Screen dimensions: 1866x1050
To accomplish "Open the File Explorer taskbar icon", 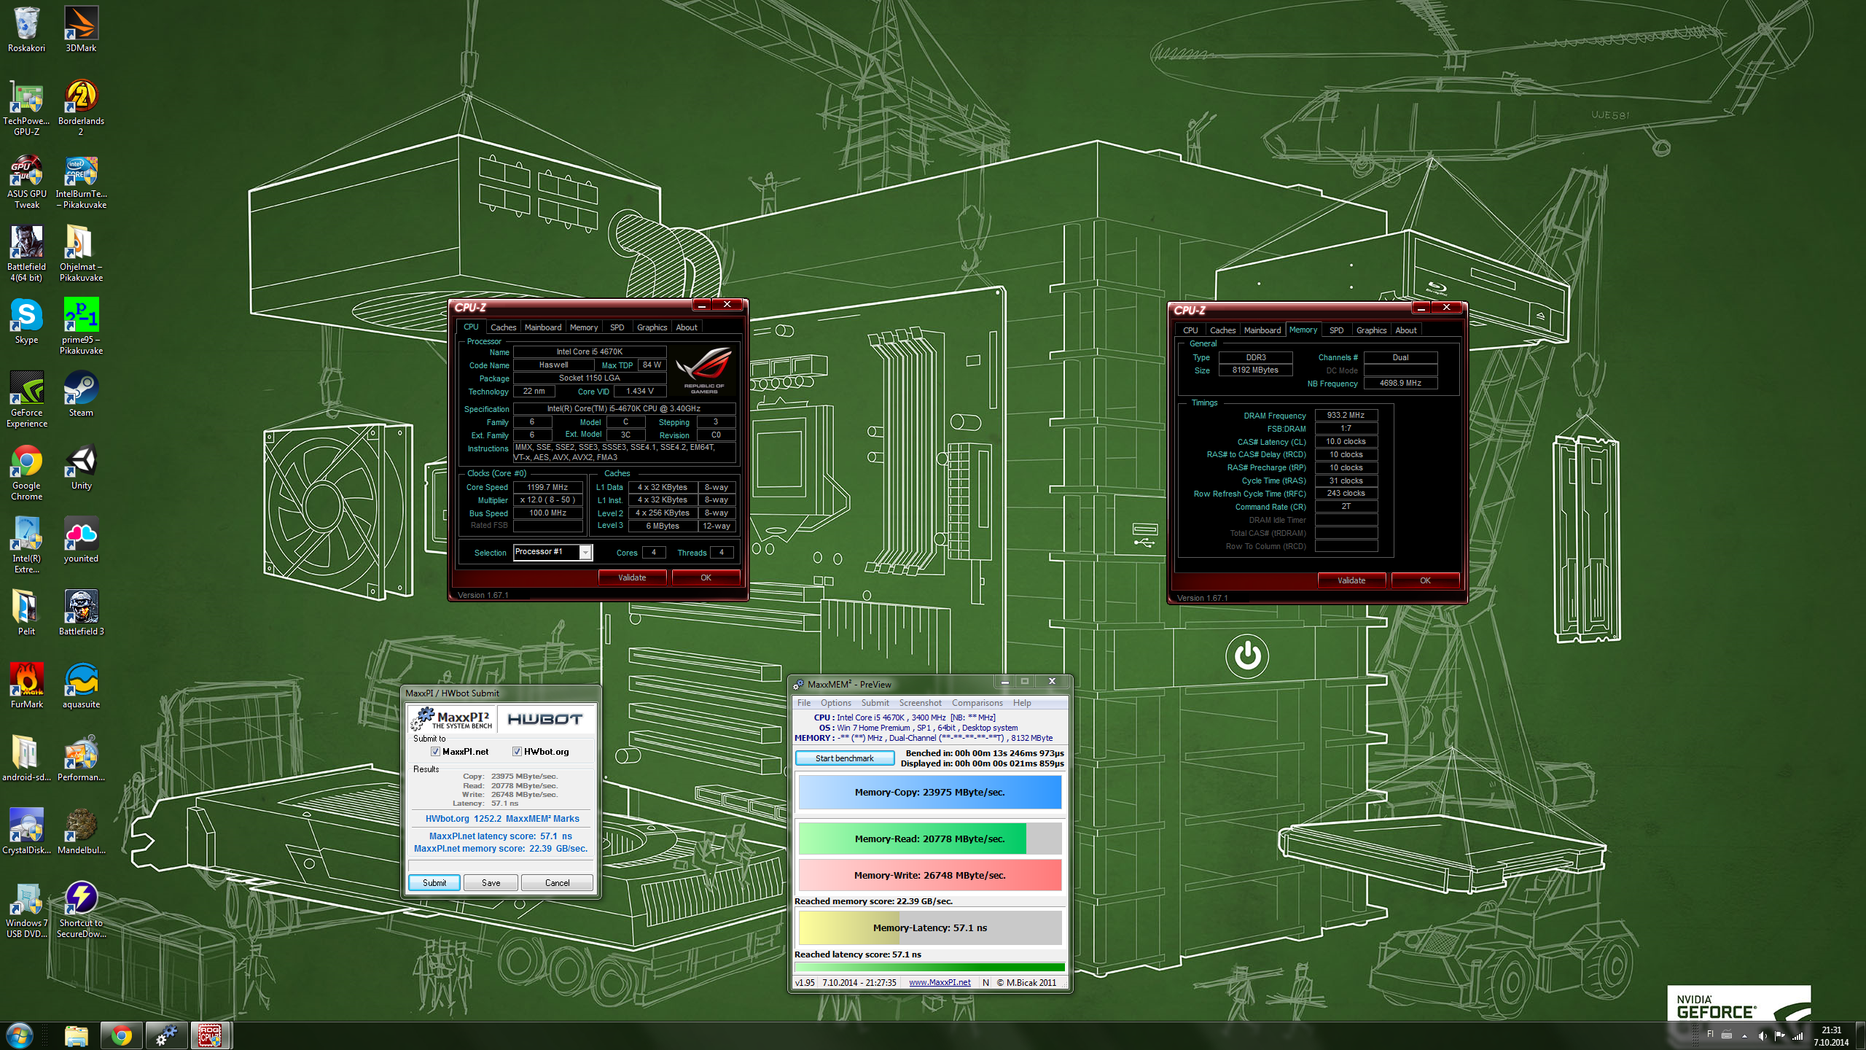I will (x=76, y=1035).
